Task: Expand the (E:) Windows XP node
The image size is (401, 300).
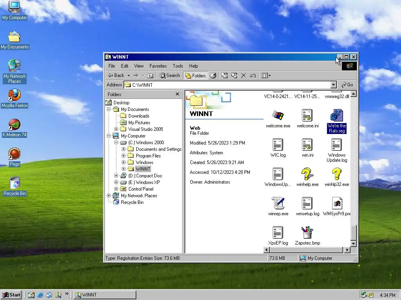Action: point(116,182)
